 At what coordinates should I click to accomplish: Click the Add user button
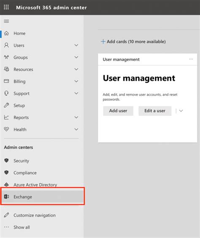(118, 111)
